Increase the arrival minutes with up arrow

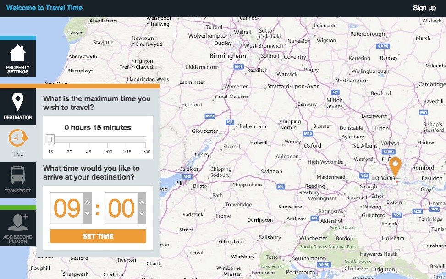coord(142,202)
